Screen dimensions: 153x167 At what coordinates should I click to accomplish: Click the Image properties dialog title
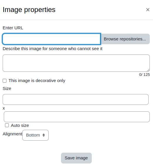[29, 10]
